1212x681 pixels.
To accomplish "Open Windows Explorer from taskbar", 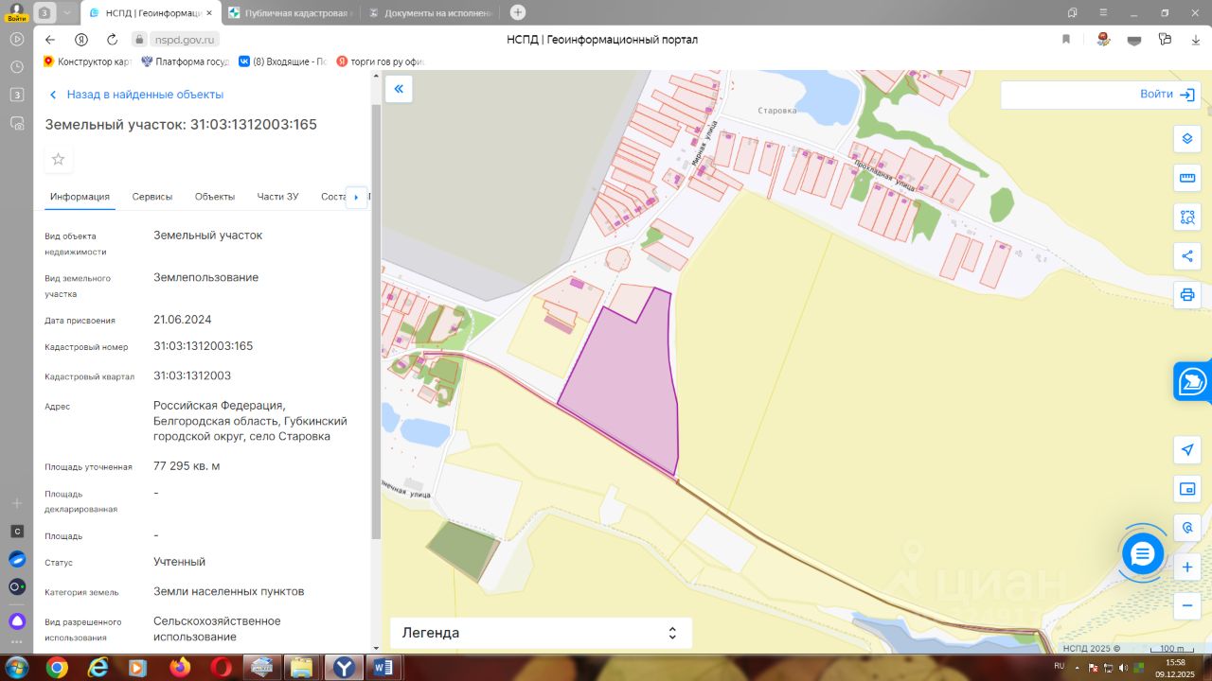I will 301,668.
